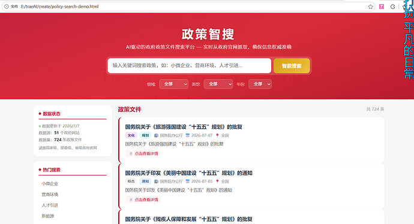The image size is (414, 224).
Task: Select hot search 新能源
Action: [48, 216]
